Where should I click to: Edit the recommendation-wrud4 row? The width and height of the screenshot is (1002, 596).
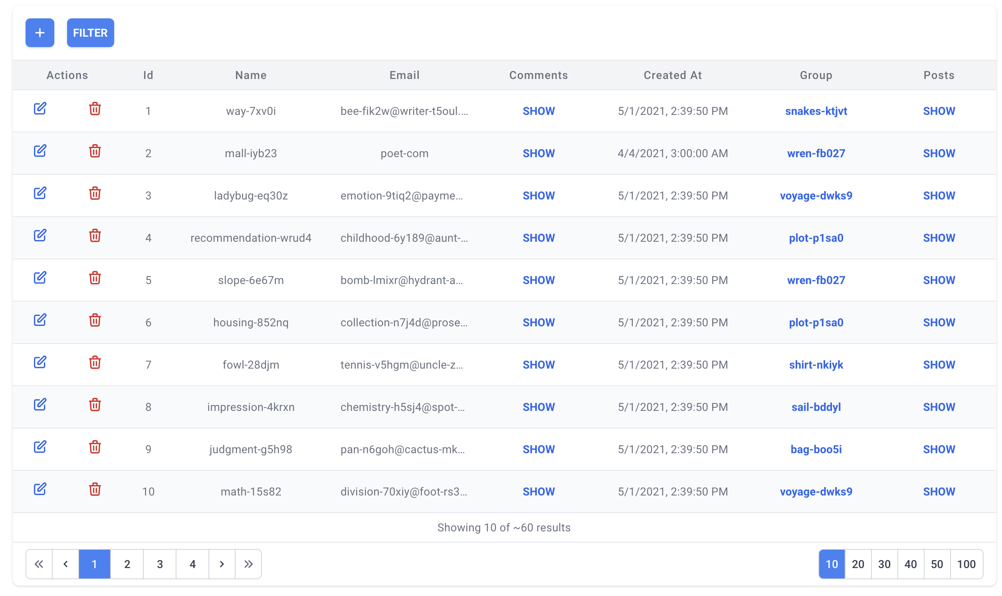[40, 235]
